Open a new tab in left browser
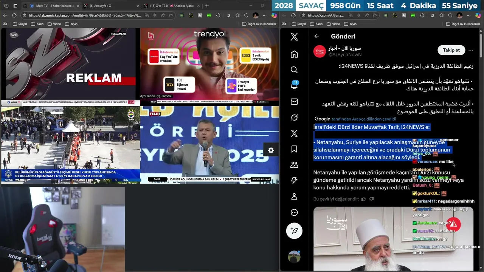 [206, 6]
